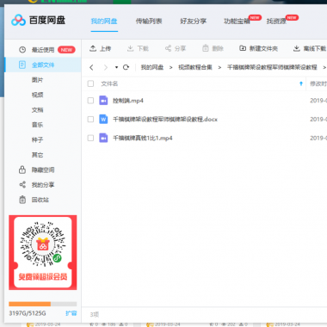Click the 3197G/5125G storage text
Image resolution: width=327 pixels, height=327 pixels.
[x=28, y=313]
